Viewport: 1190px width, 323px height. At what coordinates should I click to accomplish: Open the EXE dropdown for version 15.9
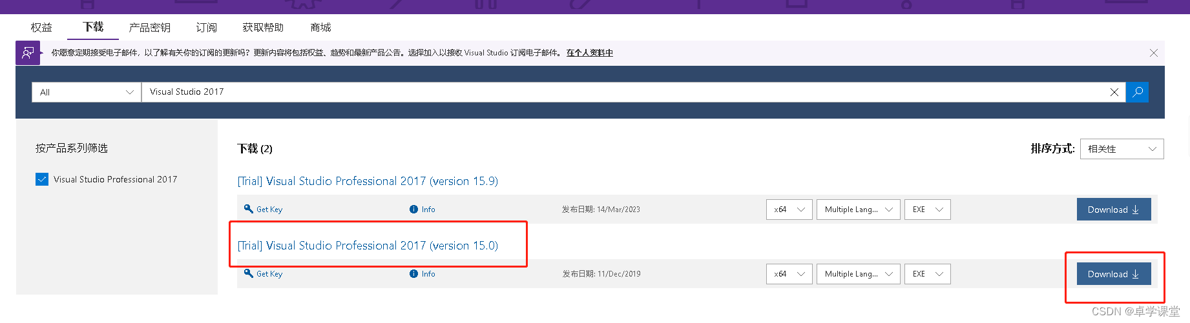tap(927, 210)
